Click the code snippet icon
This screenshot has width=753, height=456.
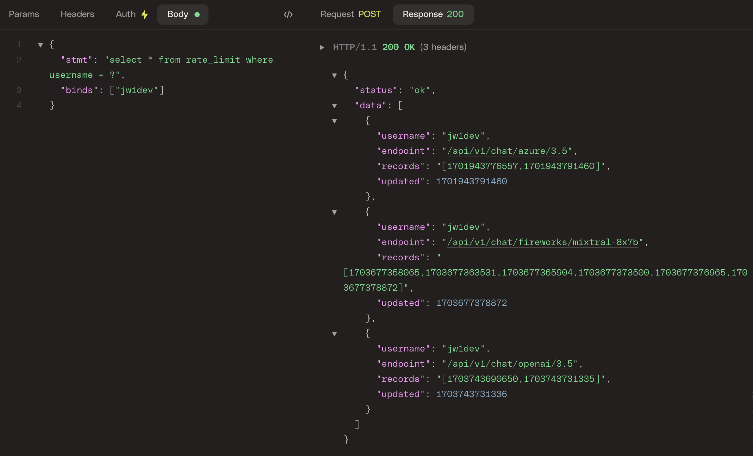[288, 15]
